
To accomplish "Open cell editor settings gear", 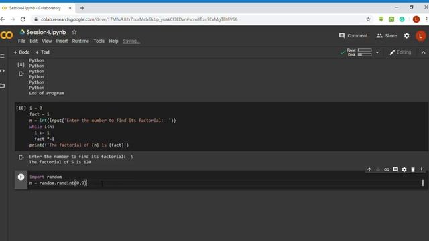I will (x=404, y=169).
